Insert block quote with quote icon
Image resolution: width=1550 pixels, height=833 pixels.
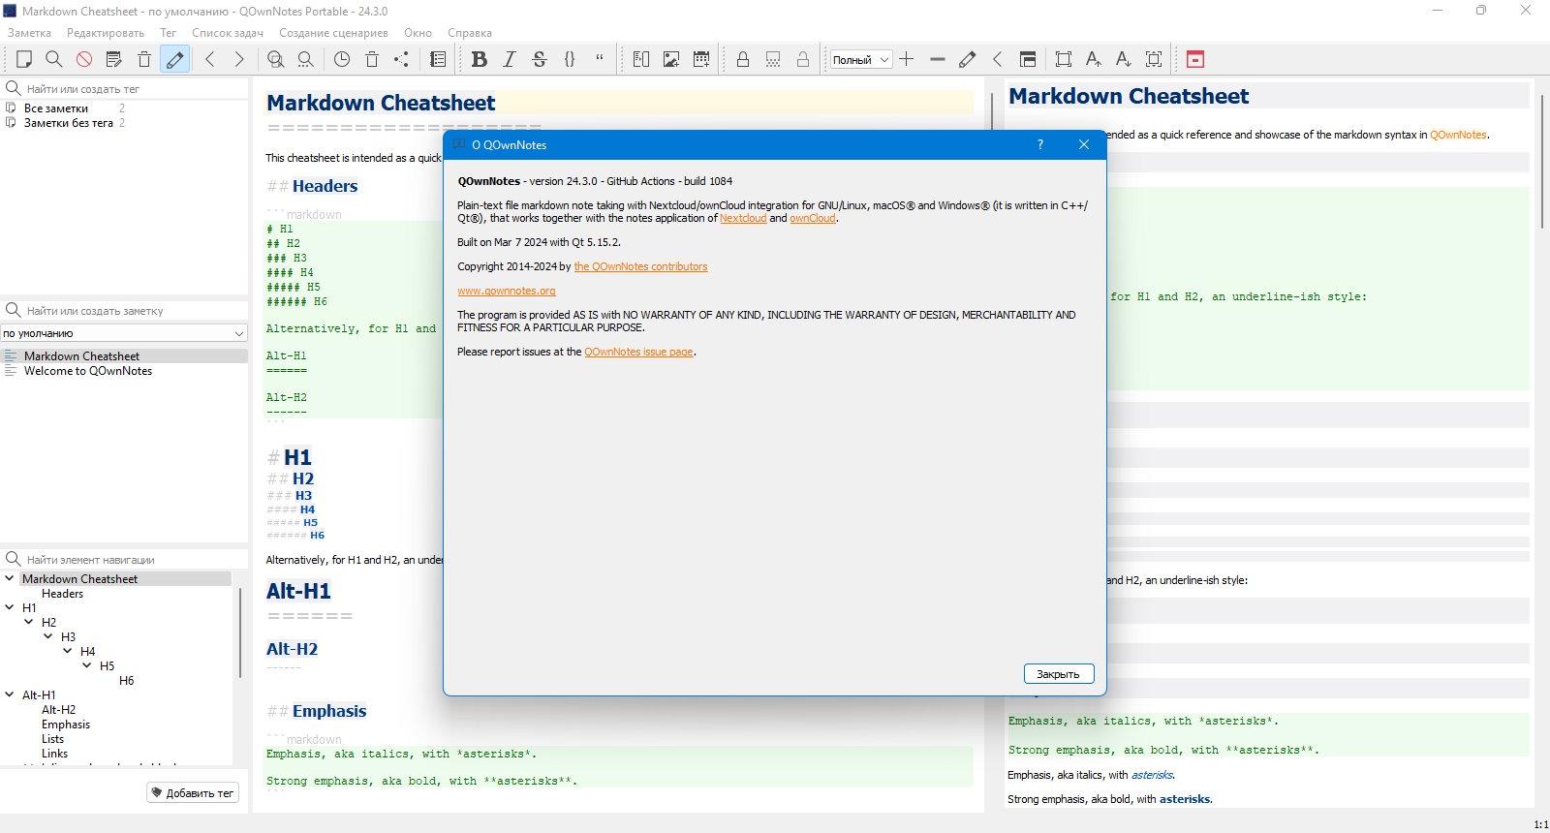point(600,59)
